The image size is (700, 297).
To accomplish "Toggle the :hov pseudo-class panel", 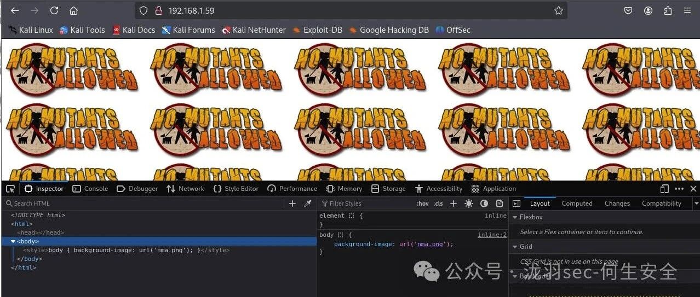I will pos(423,203).
